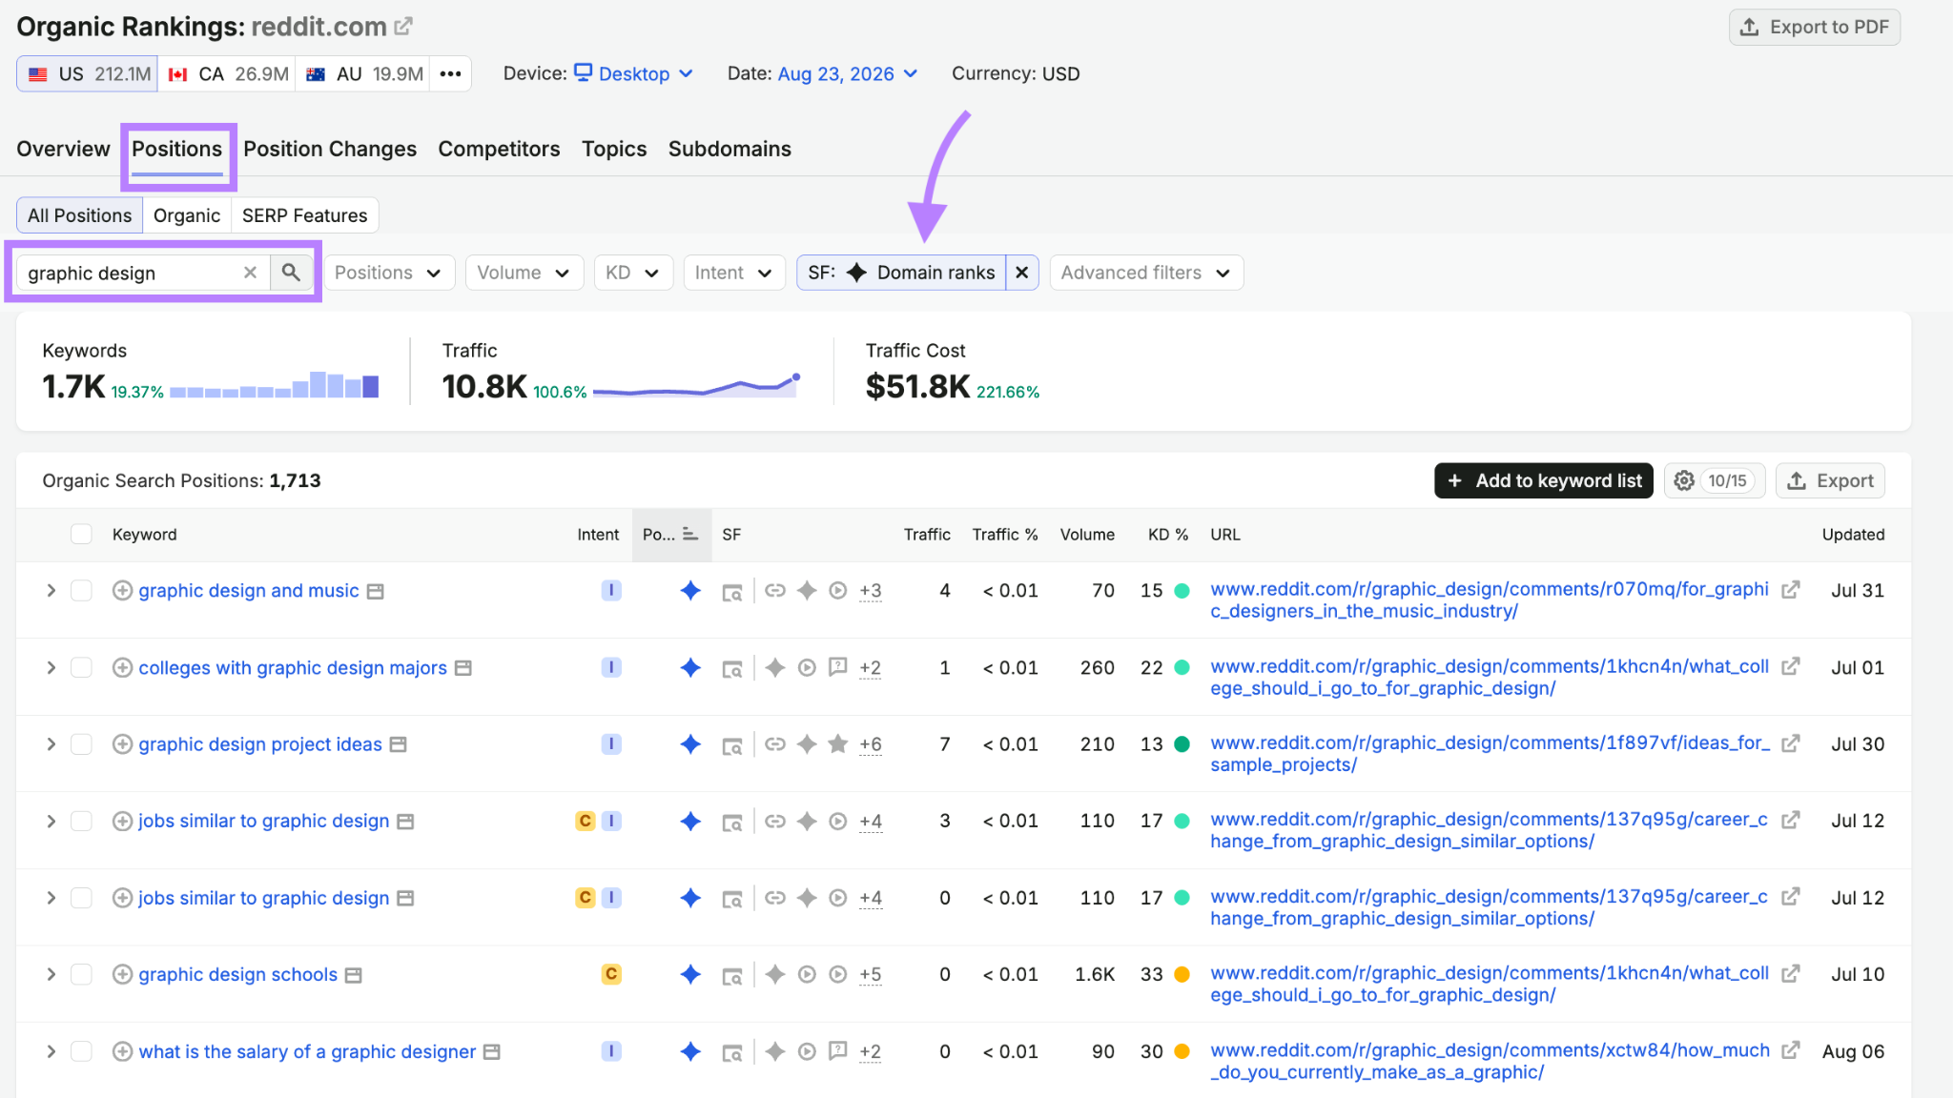Remove the Domain ranks SF filter

pos(1021,273)
